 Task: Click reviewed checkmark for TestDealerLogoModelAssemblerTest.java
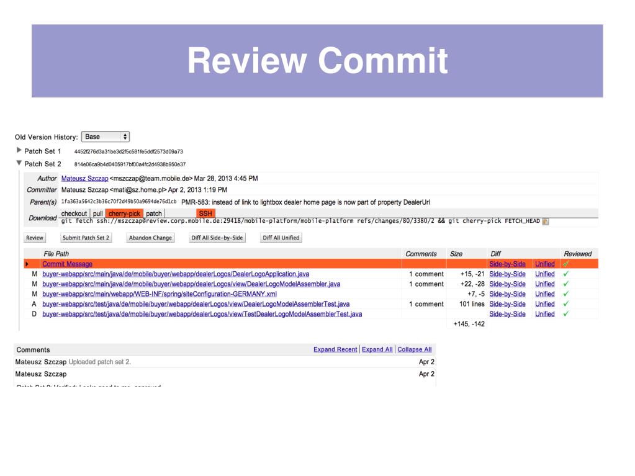pyautogui.click(x=565, y=313)
